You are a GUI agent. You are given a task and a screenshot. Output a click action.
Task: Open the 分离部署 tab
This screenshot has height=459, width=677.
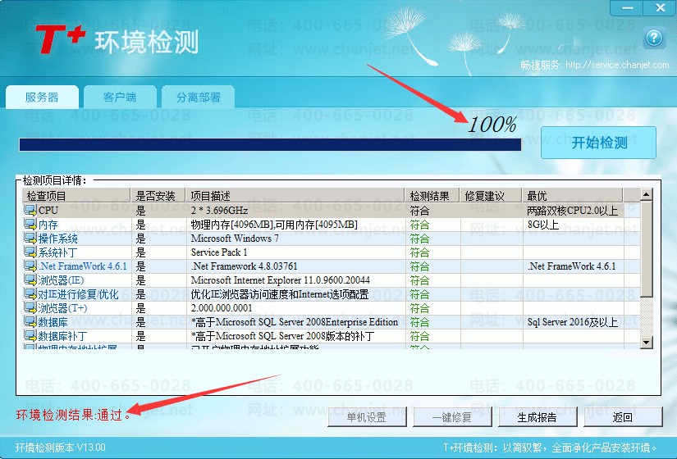[x=199, y=97]
